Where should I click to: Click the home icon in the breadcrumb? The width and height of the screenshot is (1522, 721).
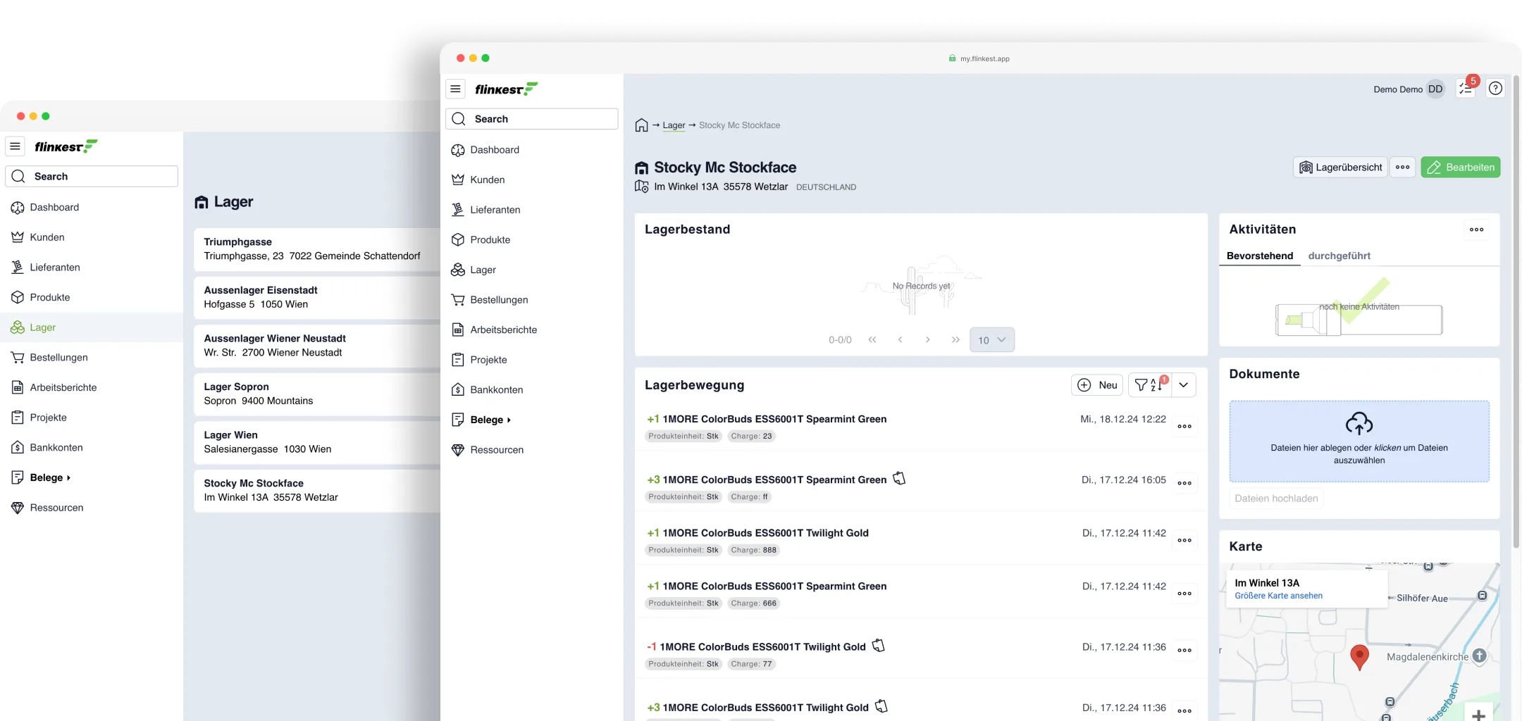tap(641, 125)
